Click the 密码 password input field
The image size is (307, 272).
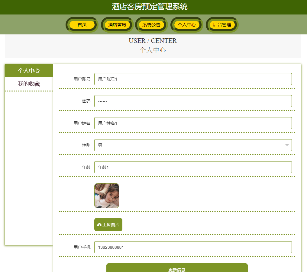coord(193,101)
